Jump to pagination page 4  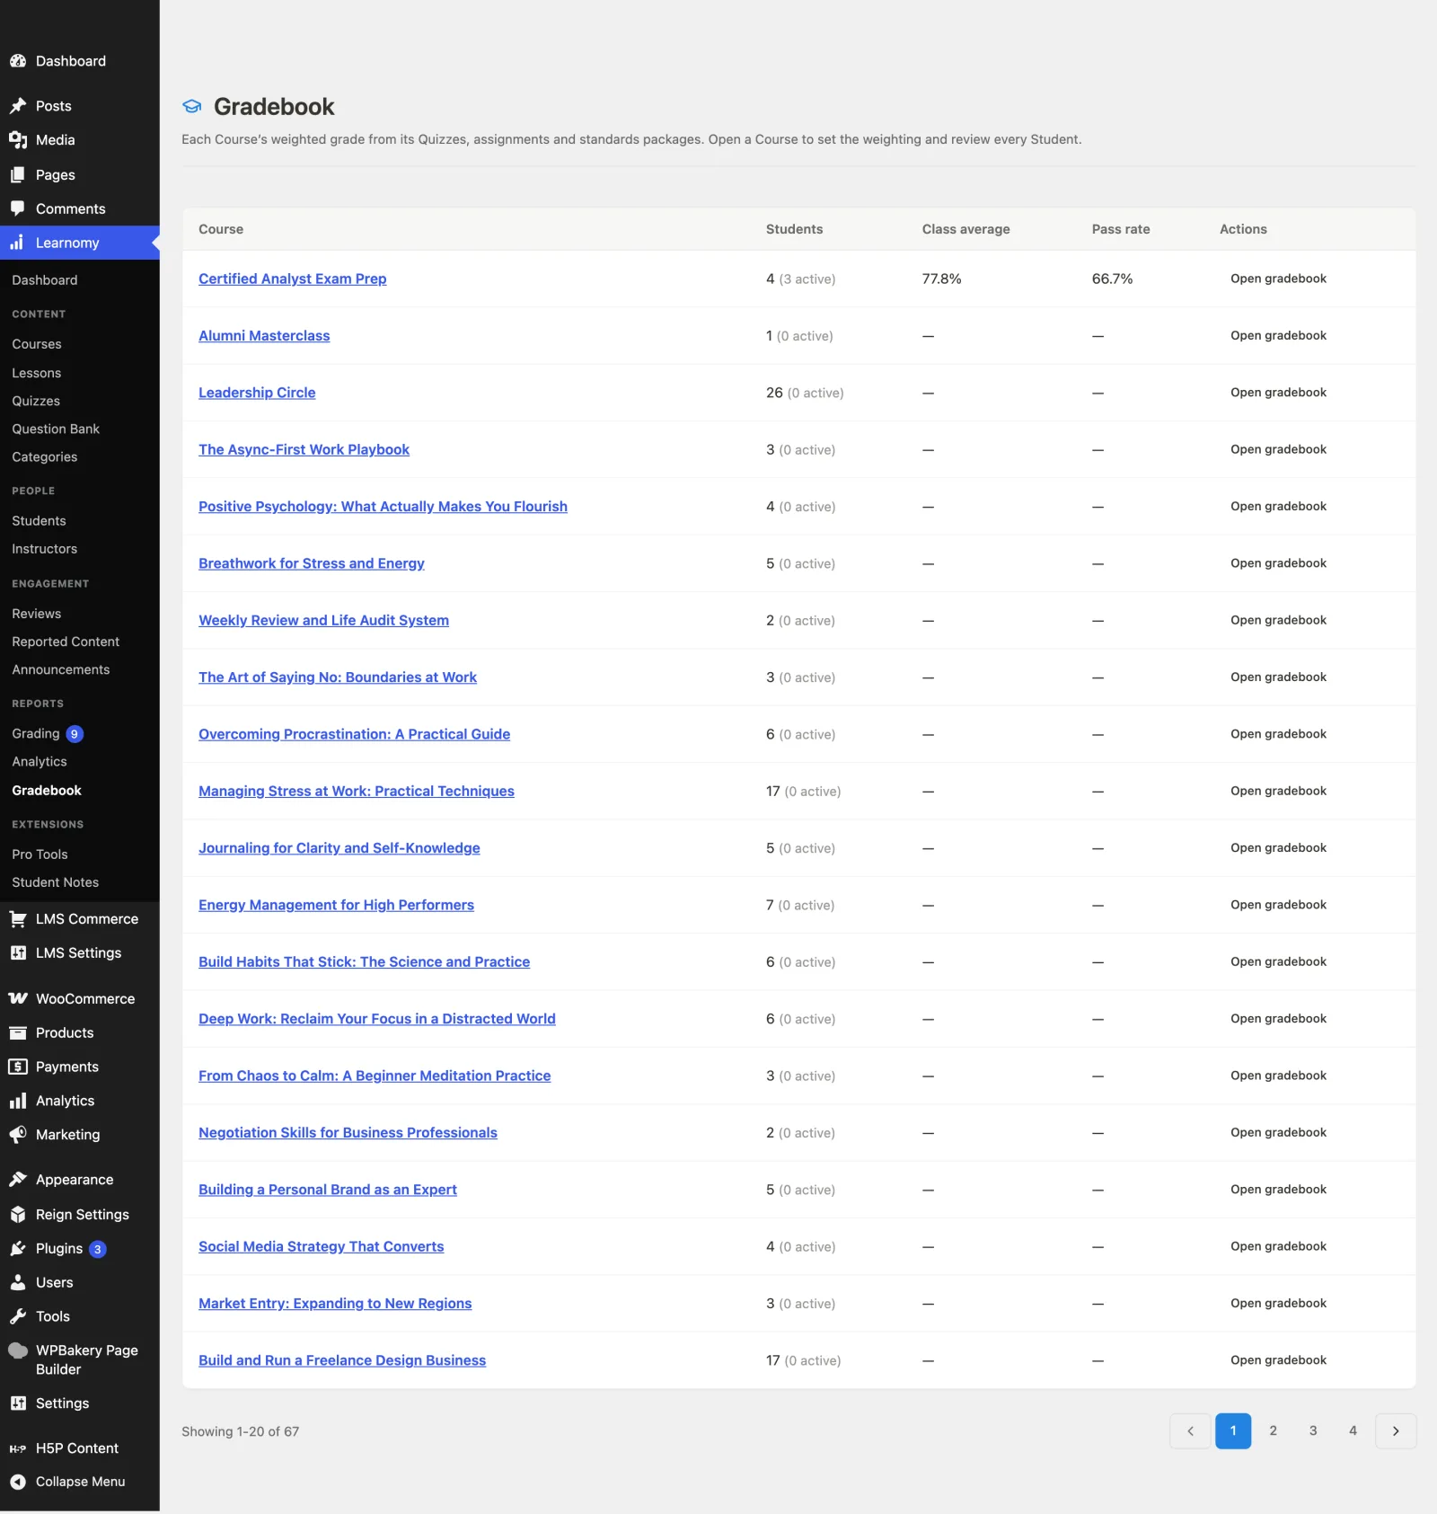pyautogui.click(x=1353, y=1431)
